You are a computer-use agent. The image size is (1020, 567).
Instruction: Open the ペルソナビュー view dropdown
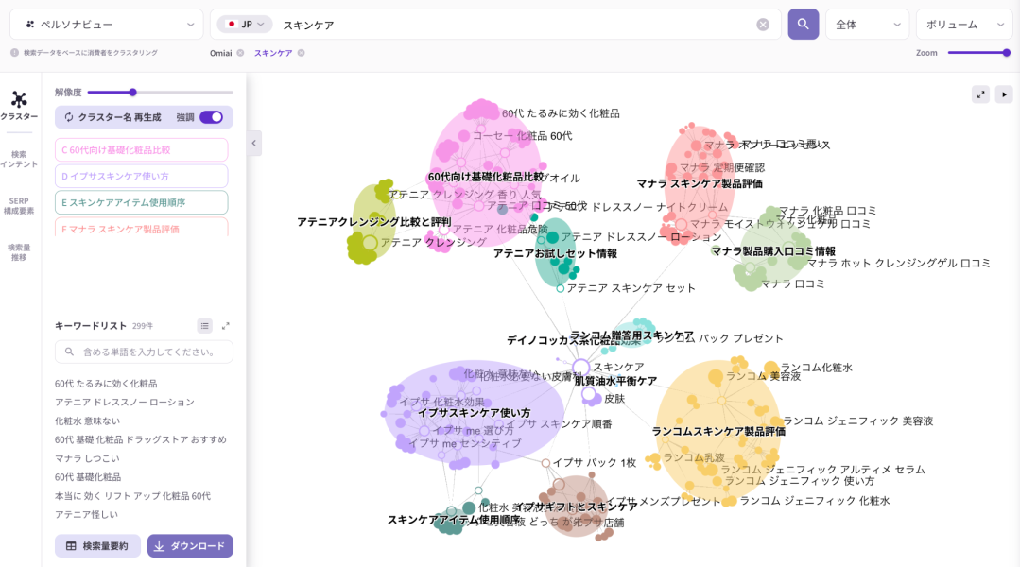[112, 25]
